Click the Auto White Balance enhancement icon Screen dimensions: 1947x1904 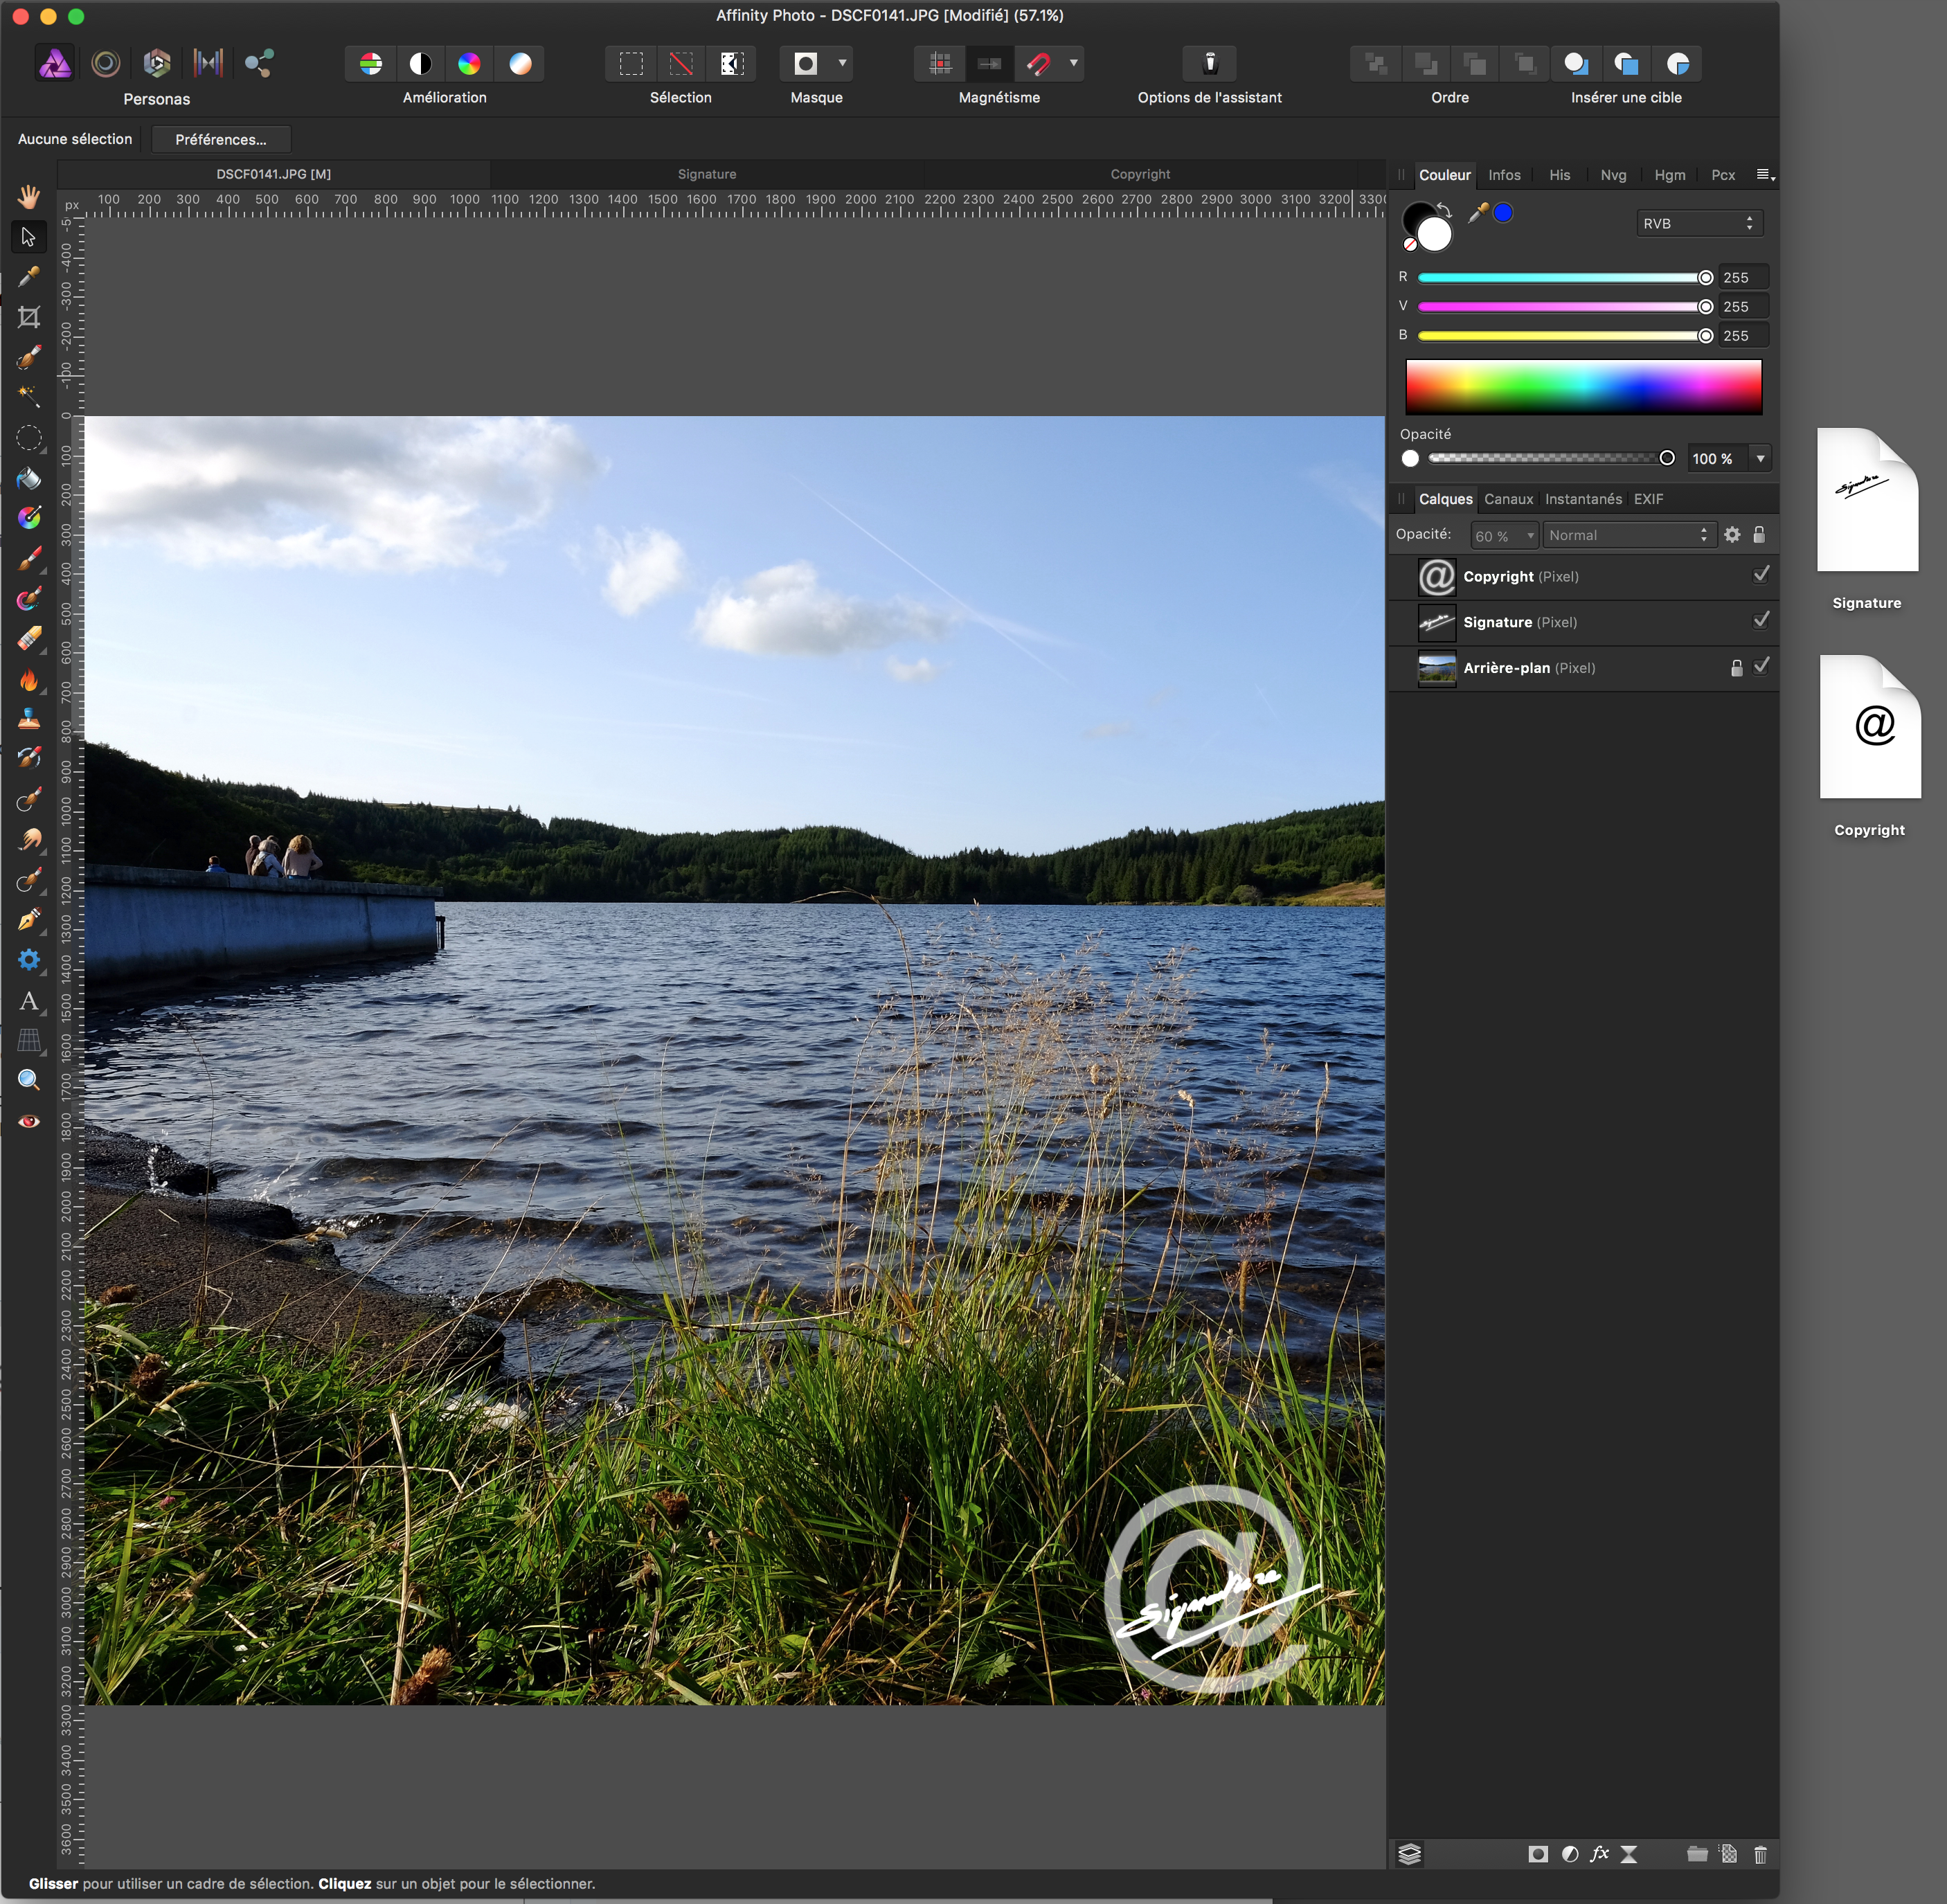point(520,64)
